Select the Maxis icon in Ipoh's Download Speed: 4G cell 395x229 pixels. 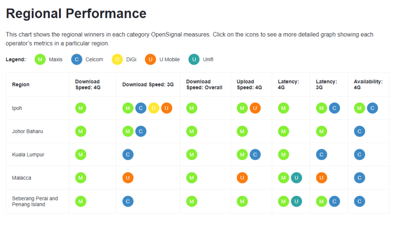pyautogui.click(x=81, y=108)
